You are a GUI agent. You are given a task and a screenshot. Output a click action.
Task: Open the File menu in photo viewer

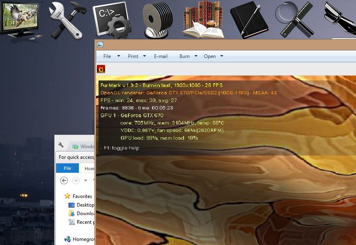tap(107, 56)
